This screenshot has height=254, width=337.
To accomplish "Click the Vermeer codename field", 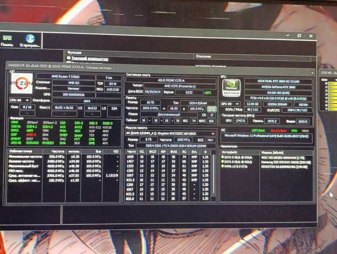I will coord(74,88).
